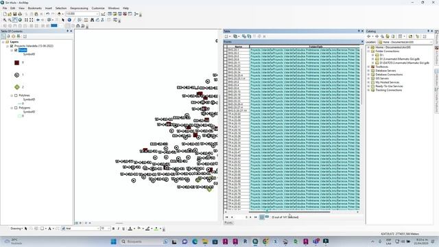Open the Drawing menu dropdown
This screenshot has width=439, height=247.
[16, 228]
